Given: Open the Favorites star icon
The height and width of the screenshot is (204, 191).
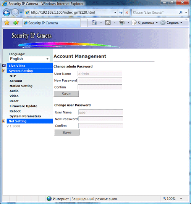Looking at the screenshot, I should point(7,22).
